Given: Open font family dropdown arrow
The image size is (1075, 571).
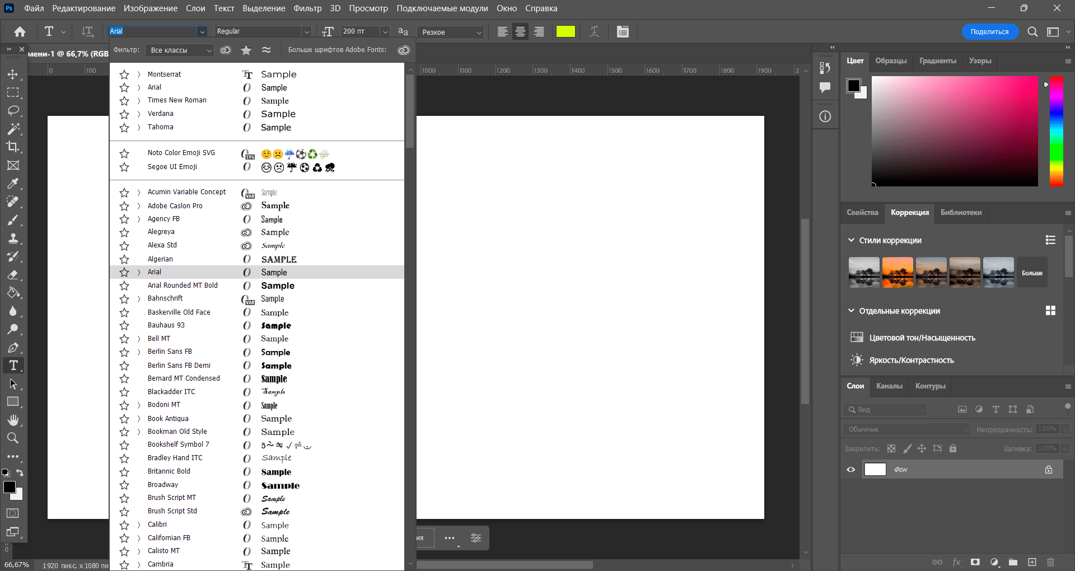Looking at the screenshot, I should 202,32.
